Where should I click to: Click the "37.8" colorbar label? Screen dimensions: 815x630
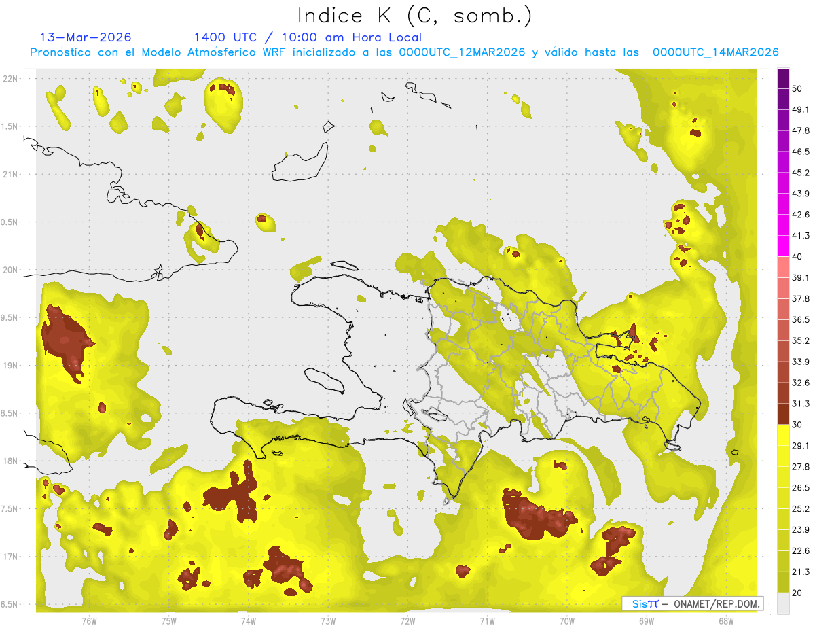tap(801, 299)
